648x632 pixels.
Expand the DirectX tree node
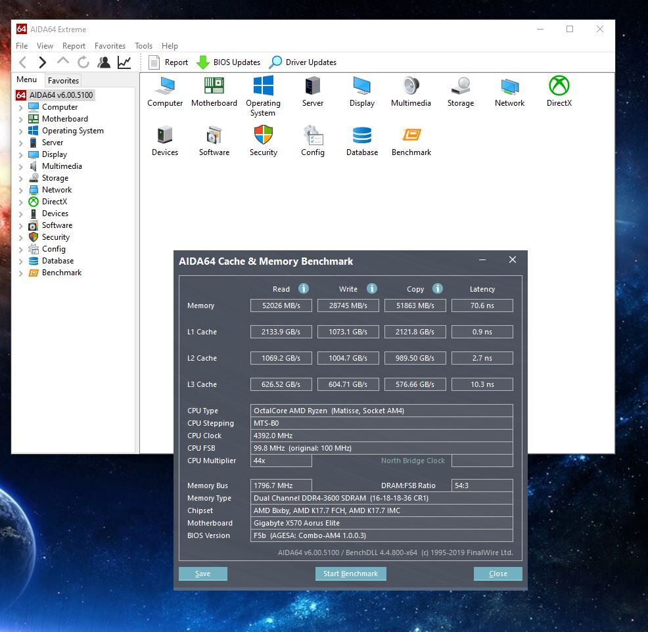point(20,202)
